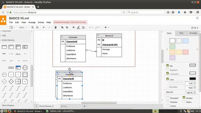Undo the last action

[44, 27]
